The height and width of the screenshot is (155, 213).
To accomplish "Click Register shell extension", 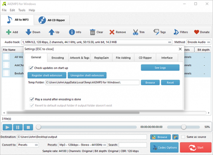I will tap(47, 75).
